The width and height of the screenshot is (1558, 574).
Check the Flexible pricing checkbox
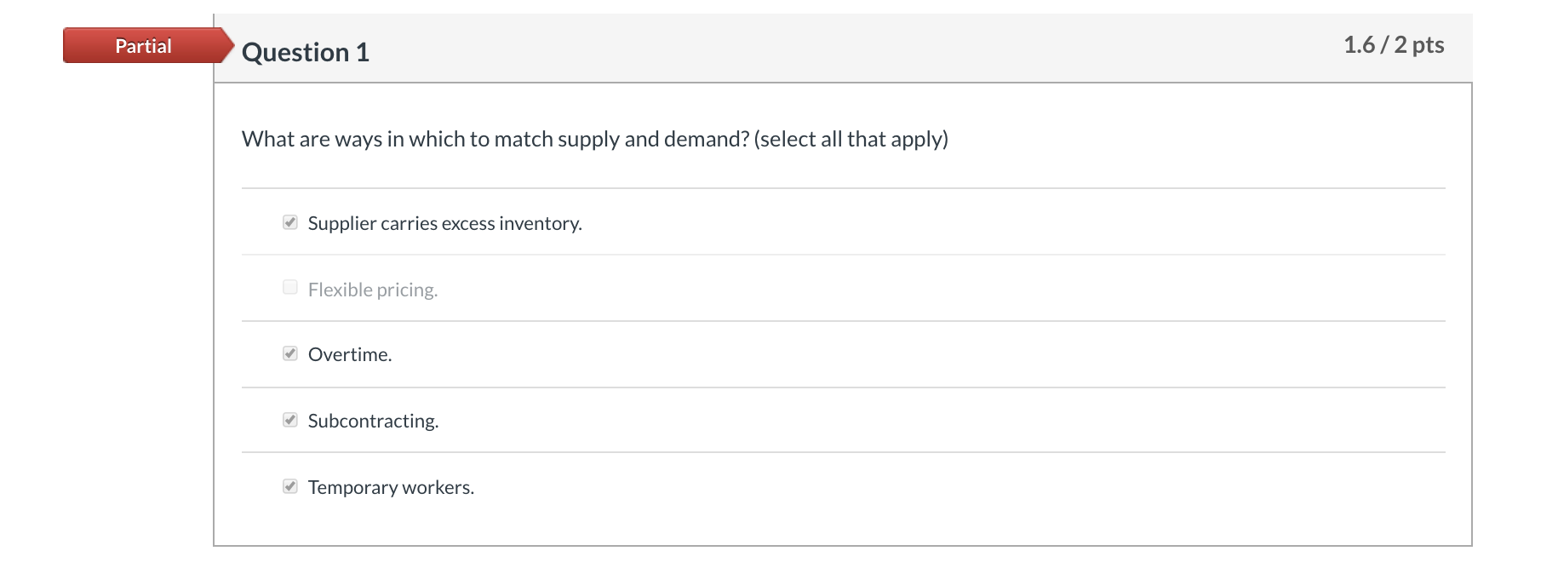coord(290,288)
